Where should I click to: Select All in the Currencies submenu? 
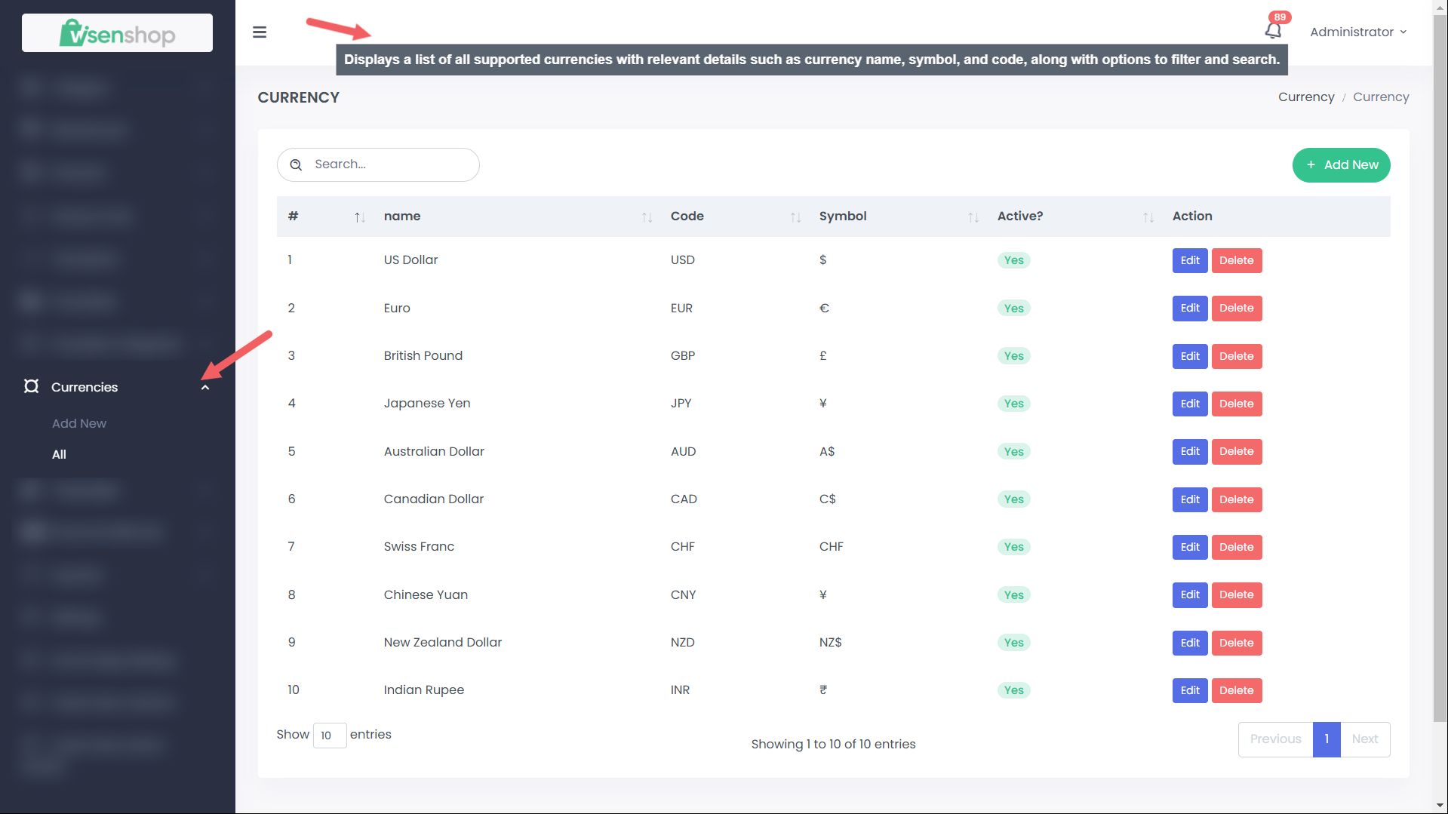[59, 454]
